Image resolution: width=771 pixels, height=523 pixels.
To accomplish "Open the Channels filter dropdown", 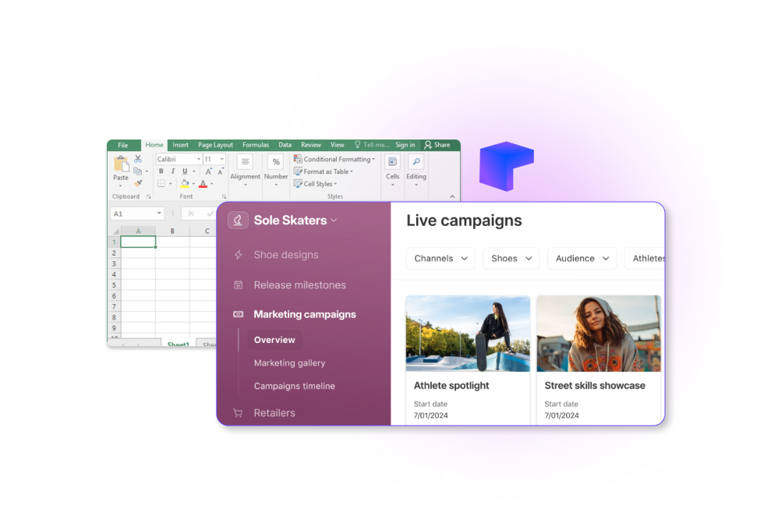I will click(440, 259).
